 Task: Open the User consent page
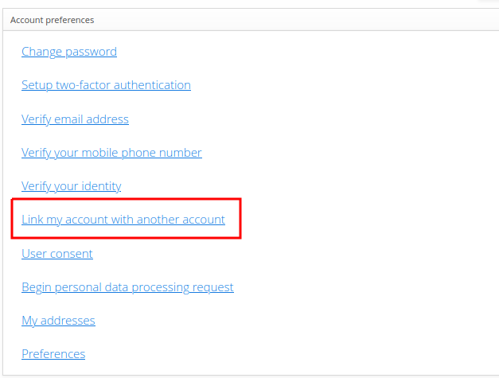57,254
